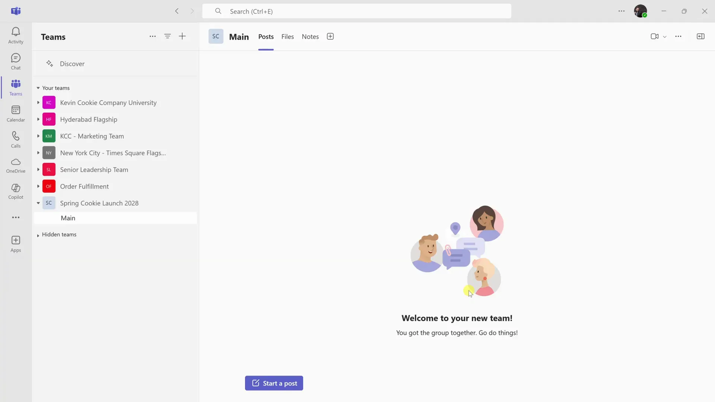
Task: Open the channel details side panel
Action: pyautogui.click(x=700, y=36)
